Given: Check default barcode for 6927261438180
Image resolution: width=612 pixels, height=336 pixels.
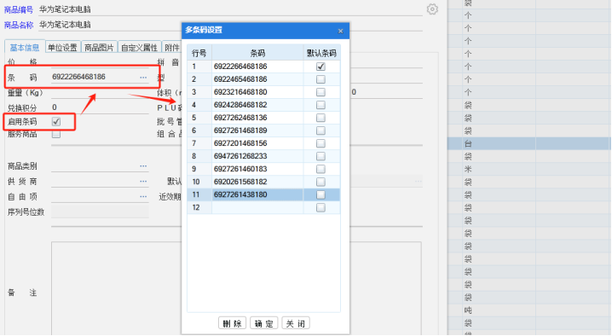Looking at the screenshot, I should 320,194.
